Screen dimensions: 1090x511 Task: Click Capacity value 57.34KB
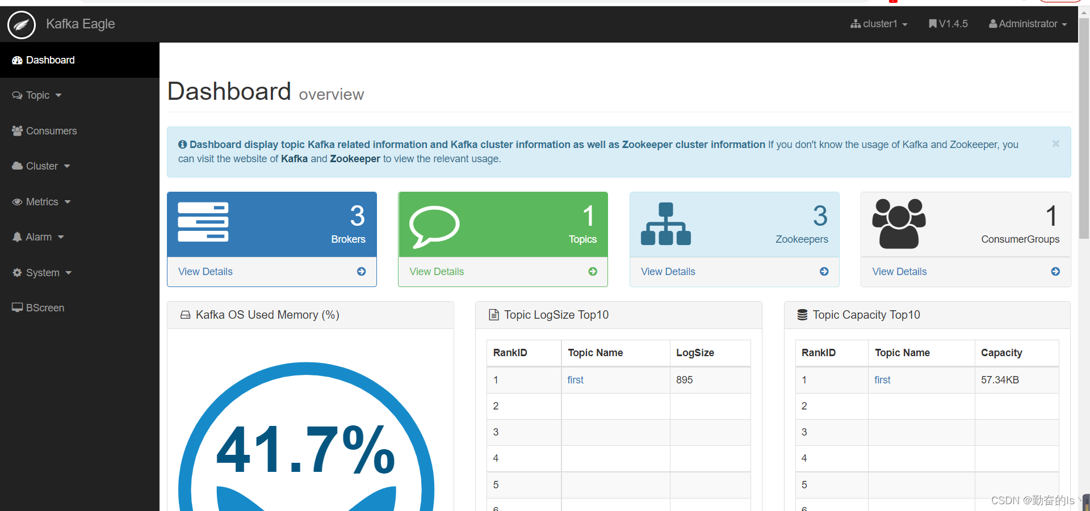click(1000, 380)
